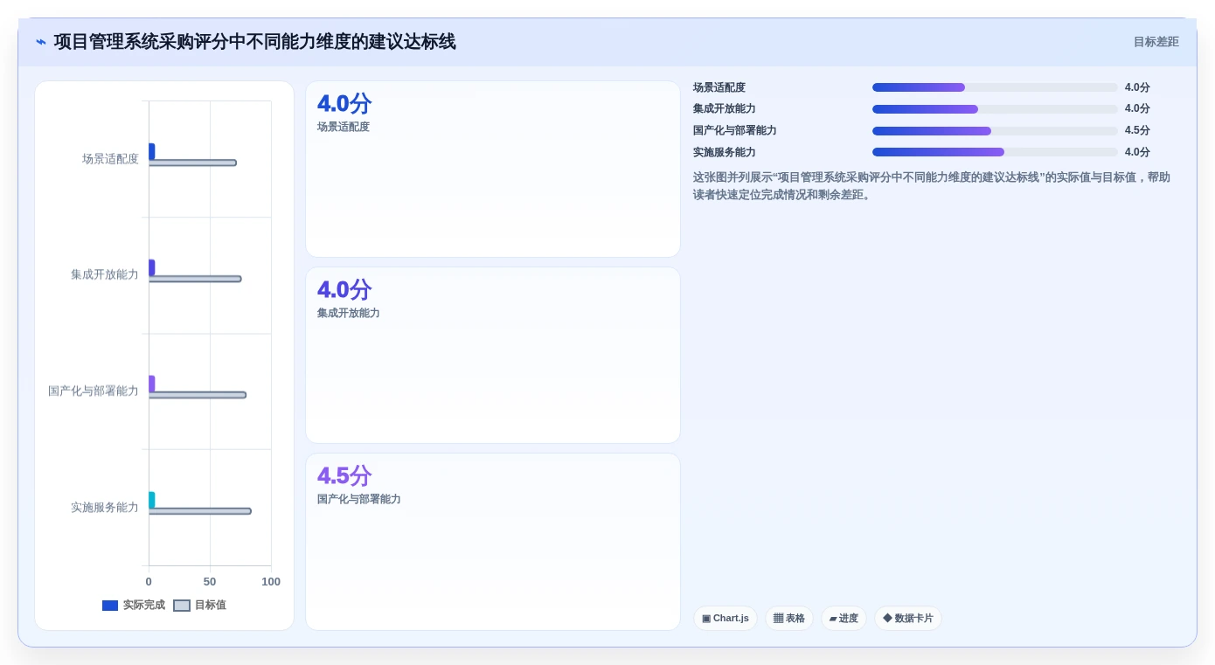Click the page title 项目管理系统采购评分

click(x=254, y=42)
